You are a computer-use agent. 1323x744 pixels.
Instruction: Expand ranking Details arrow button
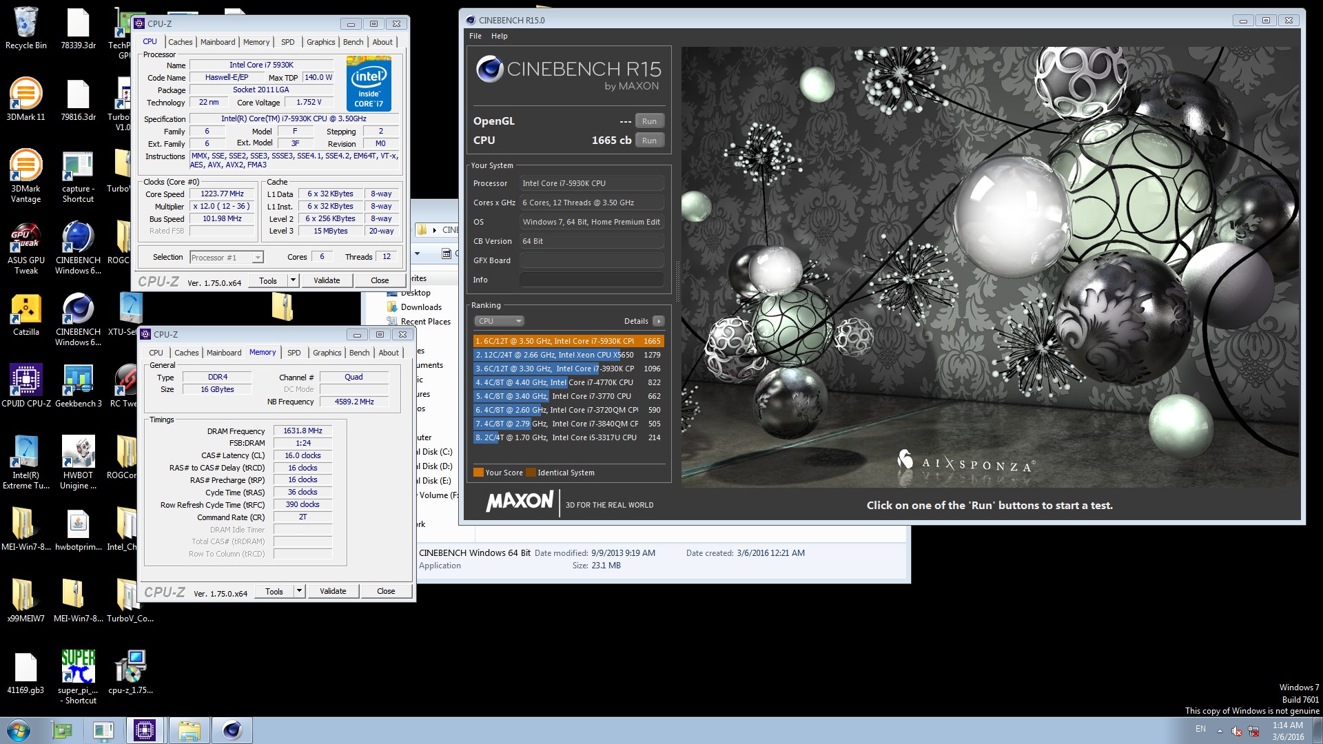tap(659, 321)
